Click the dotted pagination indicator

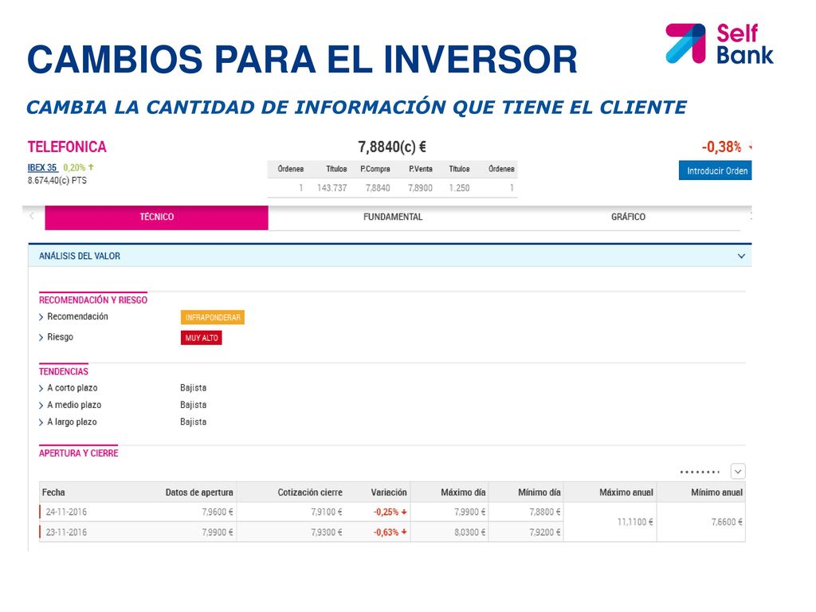pyautogui.click(x=700, y=472)
